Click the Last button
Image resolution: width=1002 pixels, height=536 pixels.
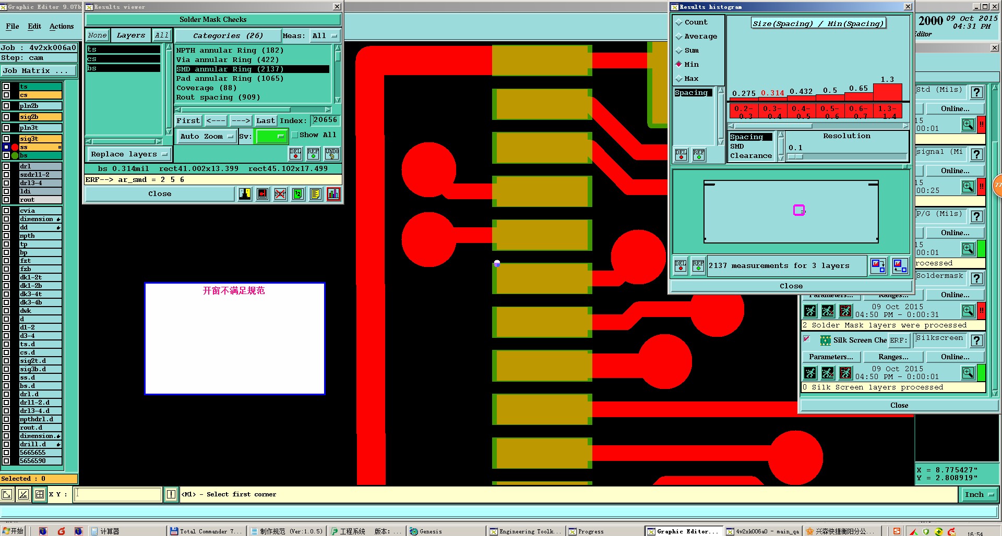(265, 121)
